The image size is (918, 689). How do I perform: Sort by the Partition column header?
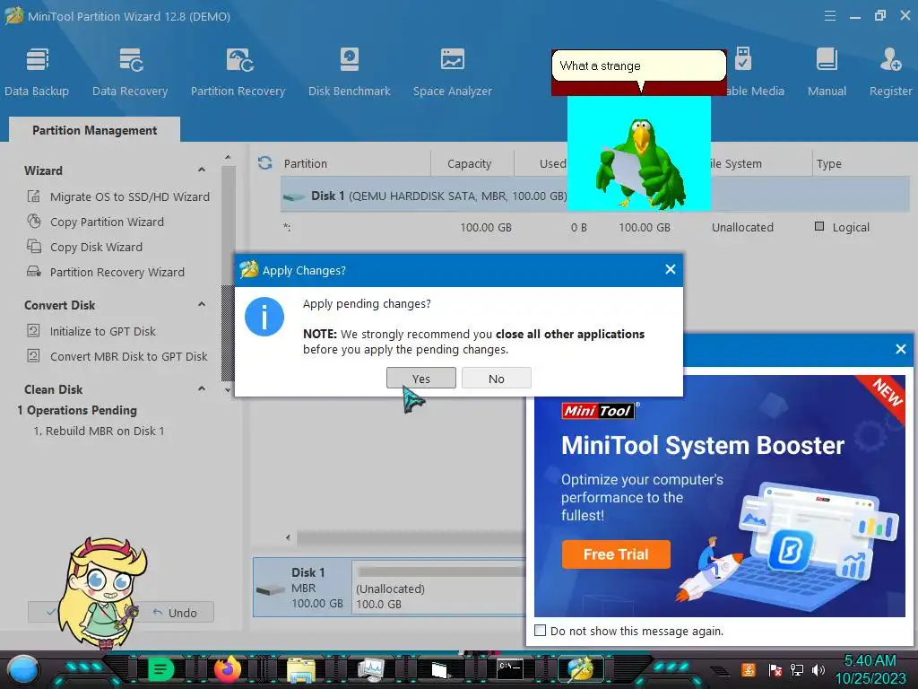[x=305, y=163]
